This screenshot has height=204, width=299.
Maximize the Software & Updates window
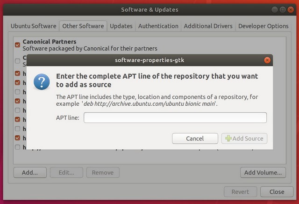pos(283,9)
